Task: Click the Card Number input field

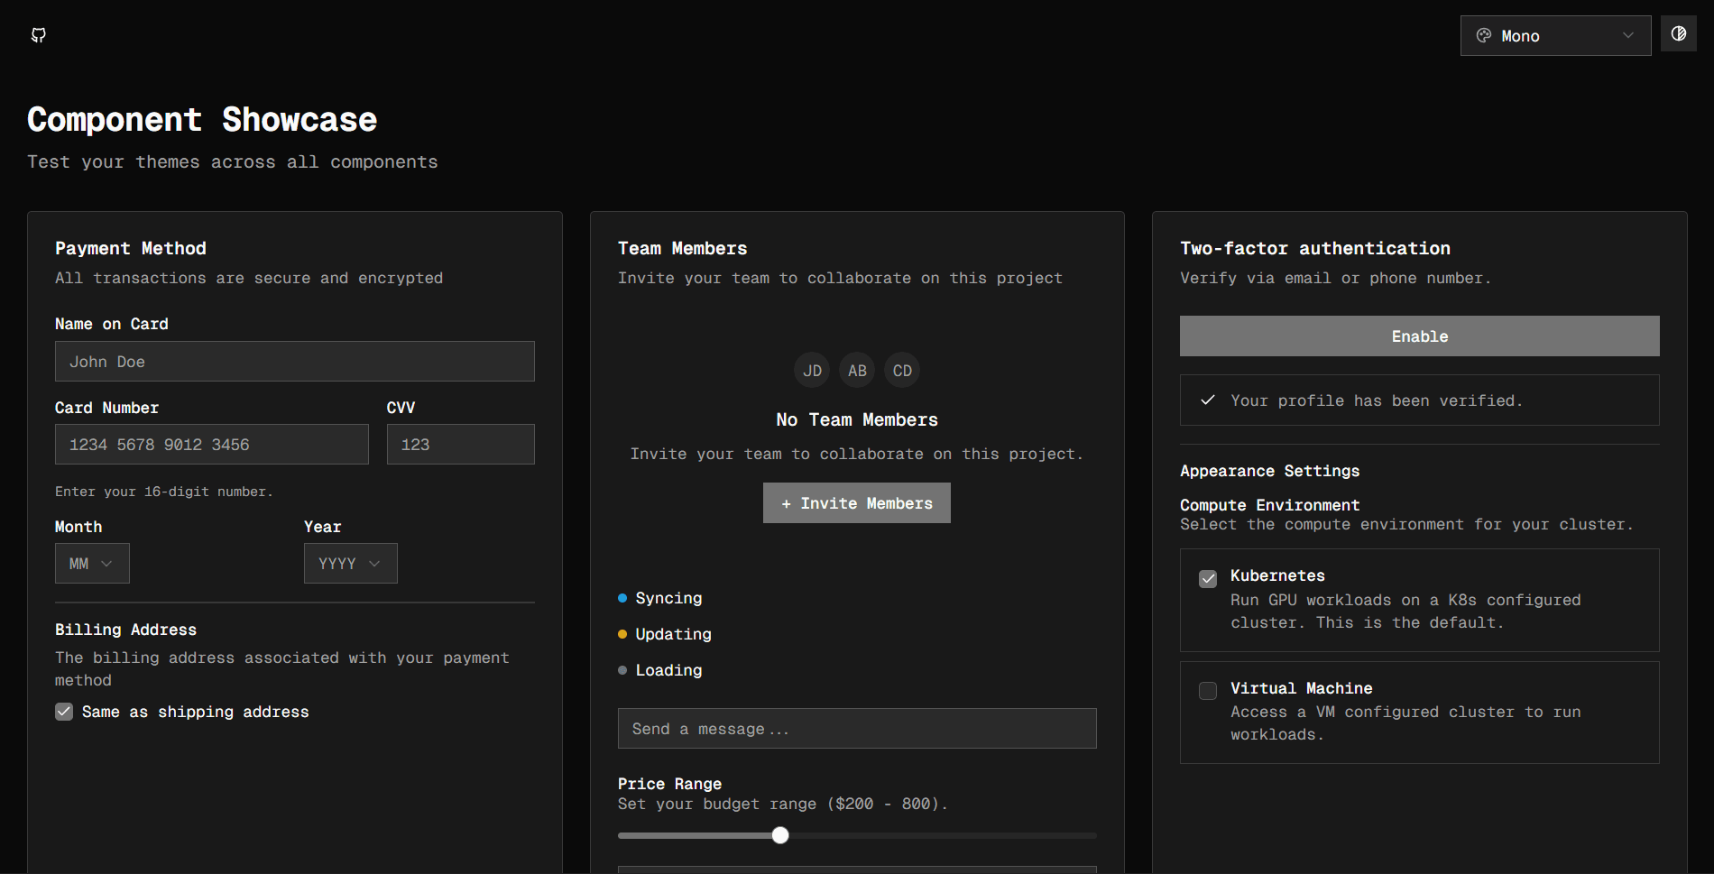Action: (x=211, y=445)
